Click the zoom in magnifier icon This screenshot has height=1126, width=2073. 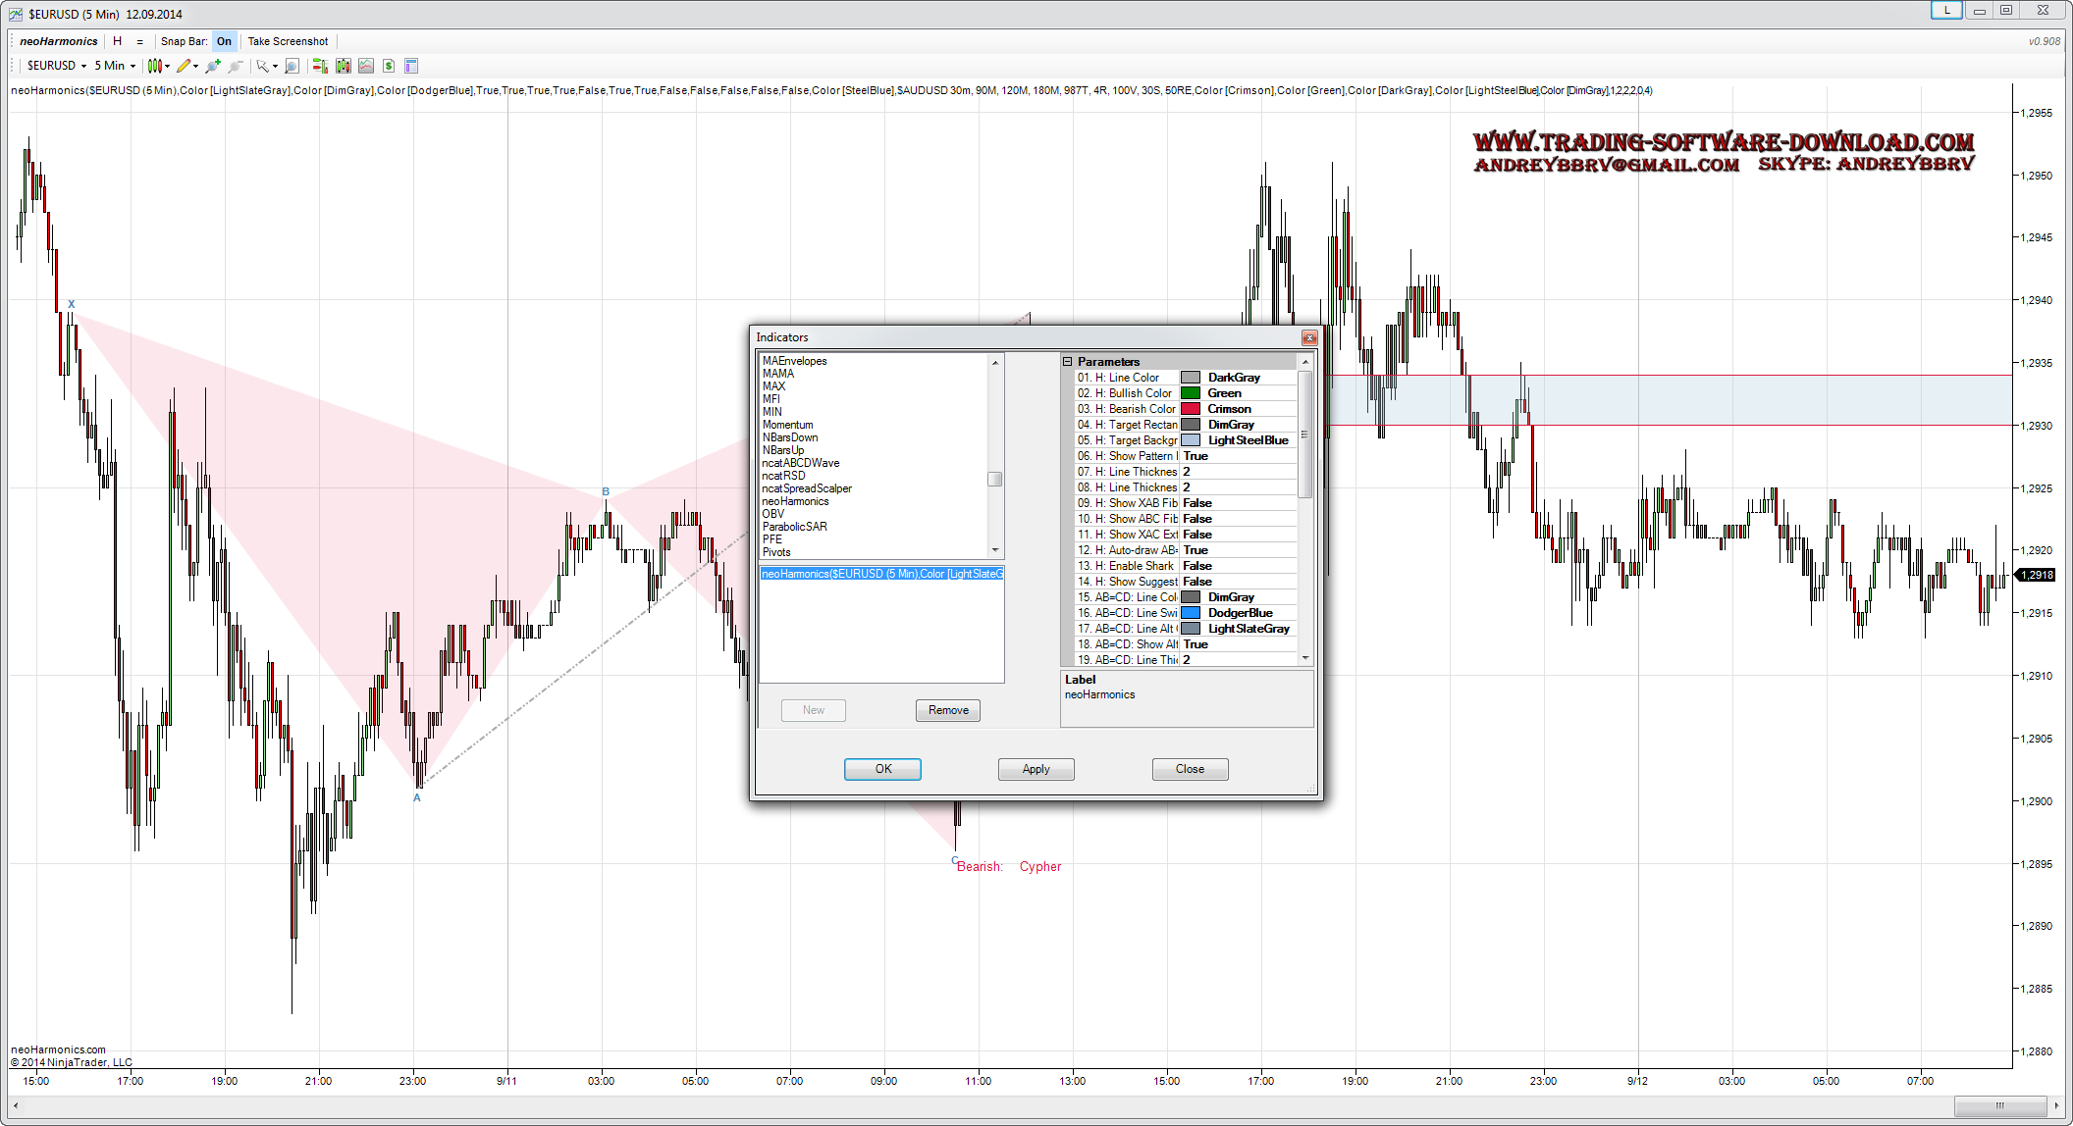pos(212,66)
